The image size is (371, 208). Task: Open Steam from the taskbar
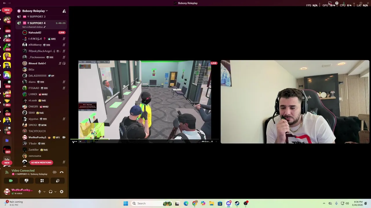point(237,204)
